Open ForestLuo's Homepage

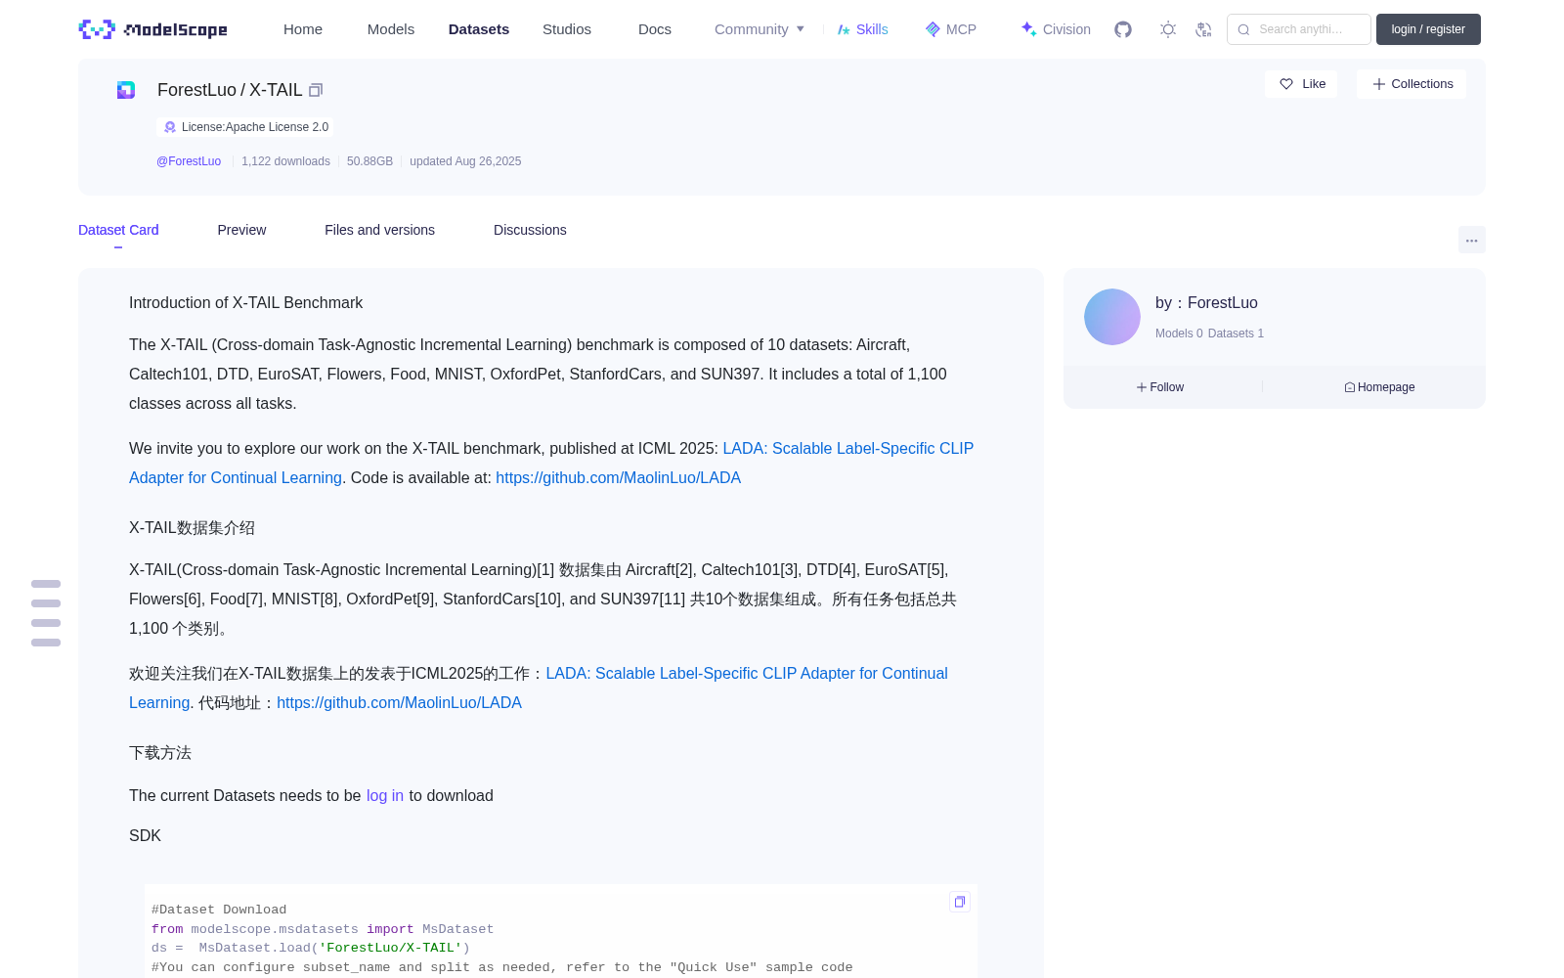(x=1379, y=387)
